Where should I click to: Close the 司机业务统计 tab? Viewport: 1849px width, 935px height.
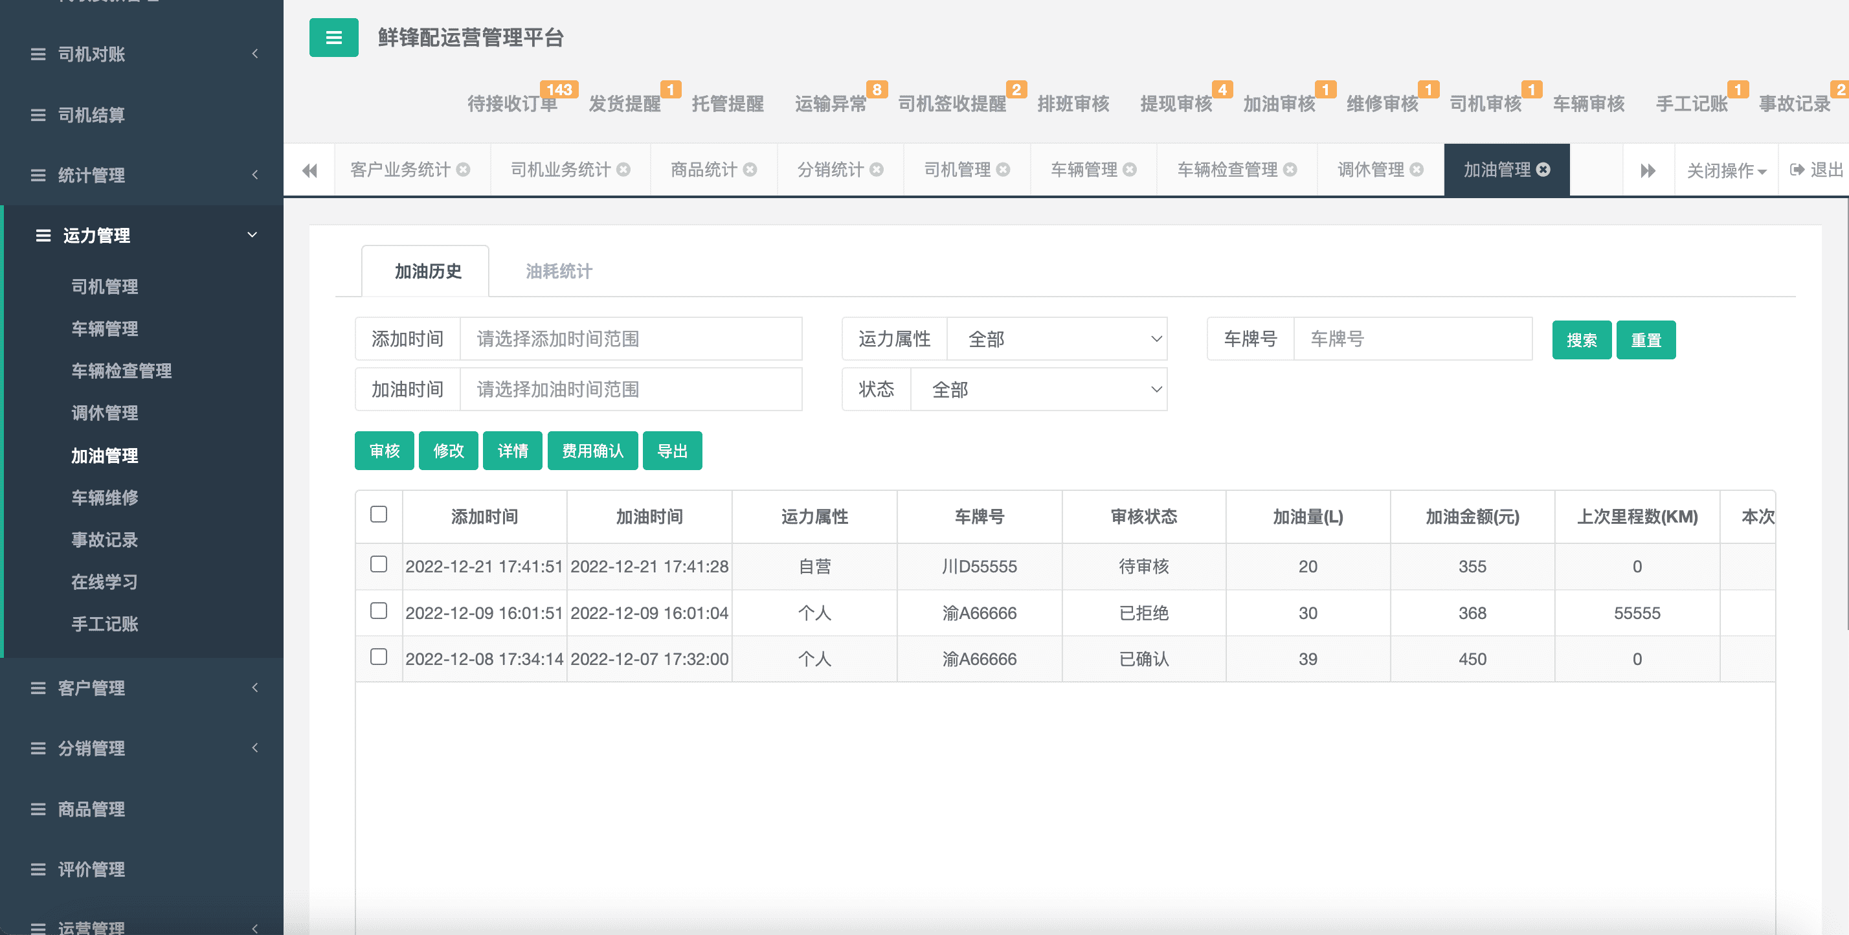coord(623,170)
